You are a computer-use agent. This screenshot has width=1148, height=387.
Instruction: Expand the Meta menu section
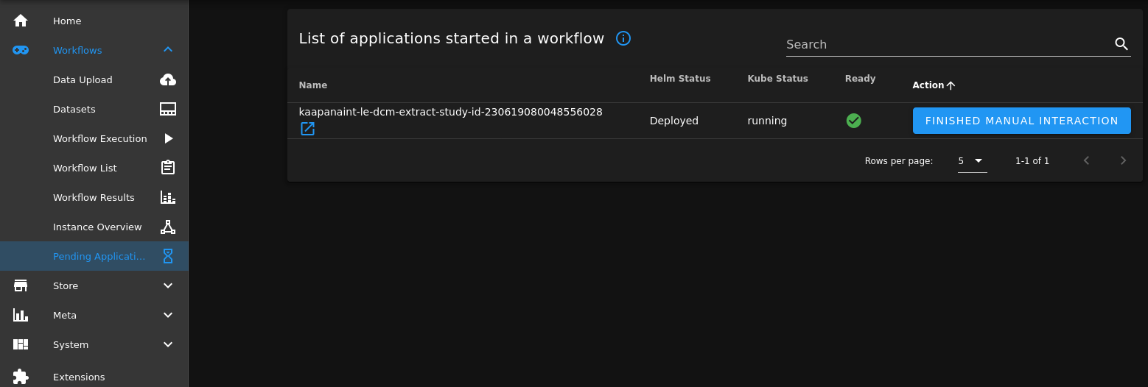168,315
